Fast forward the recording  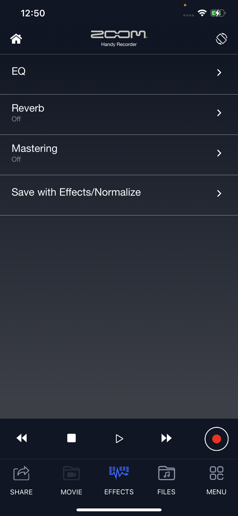point(166,438)
